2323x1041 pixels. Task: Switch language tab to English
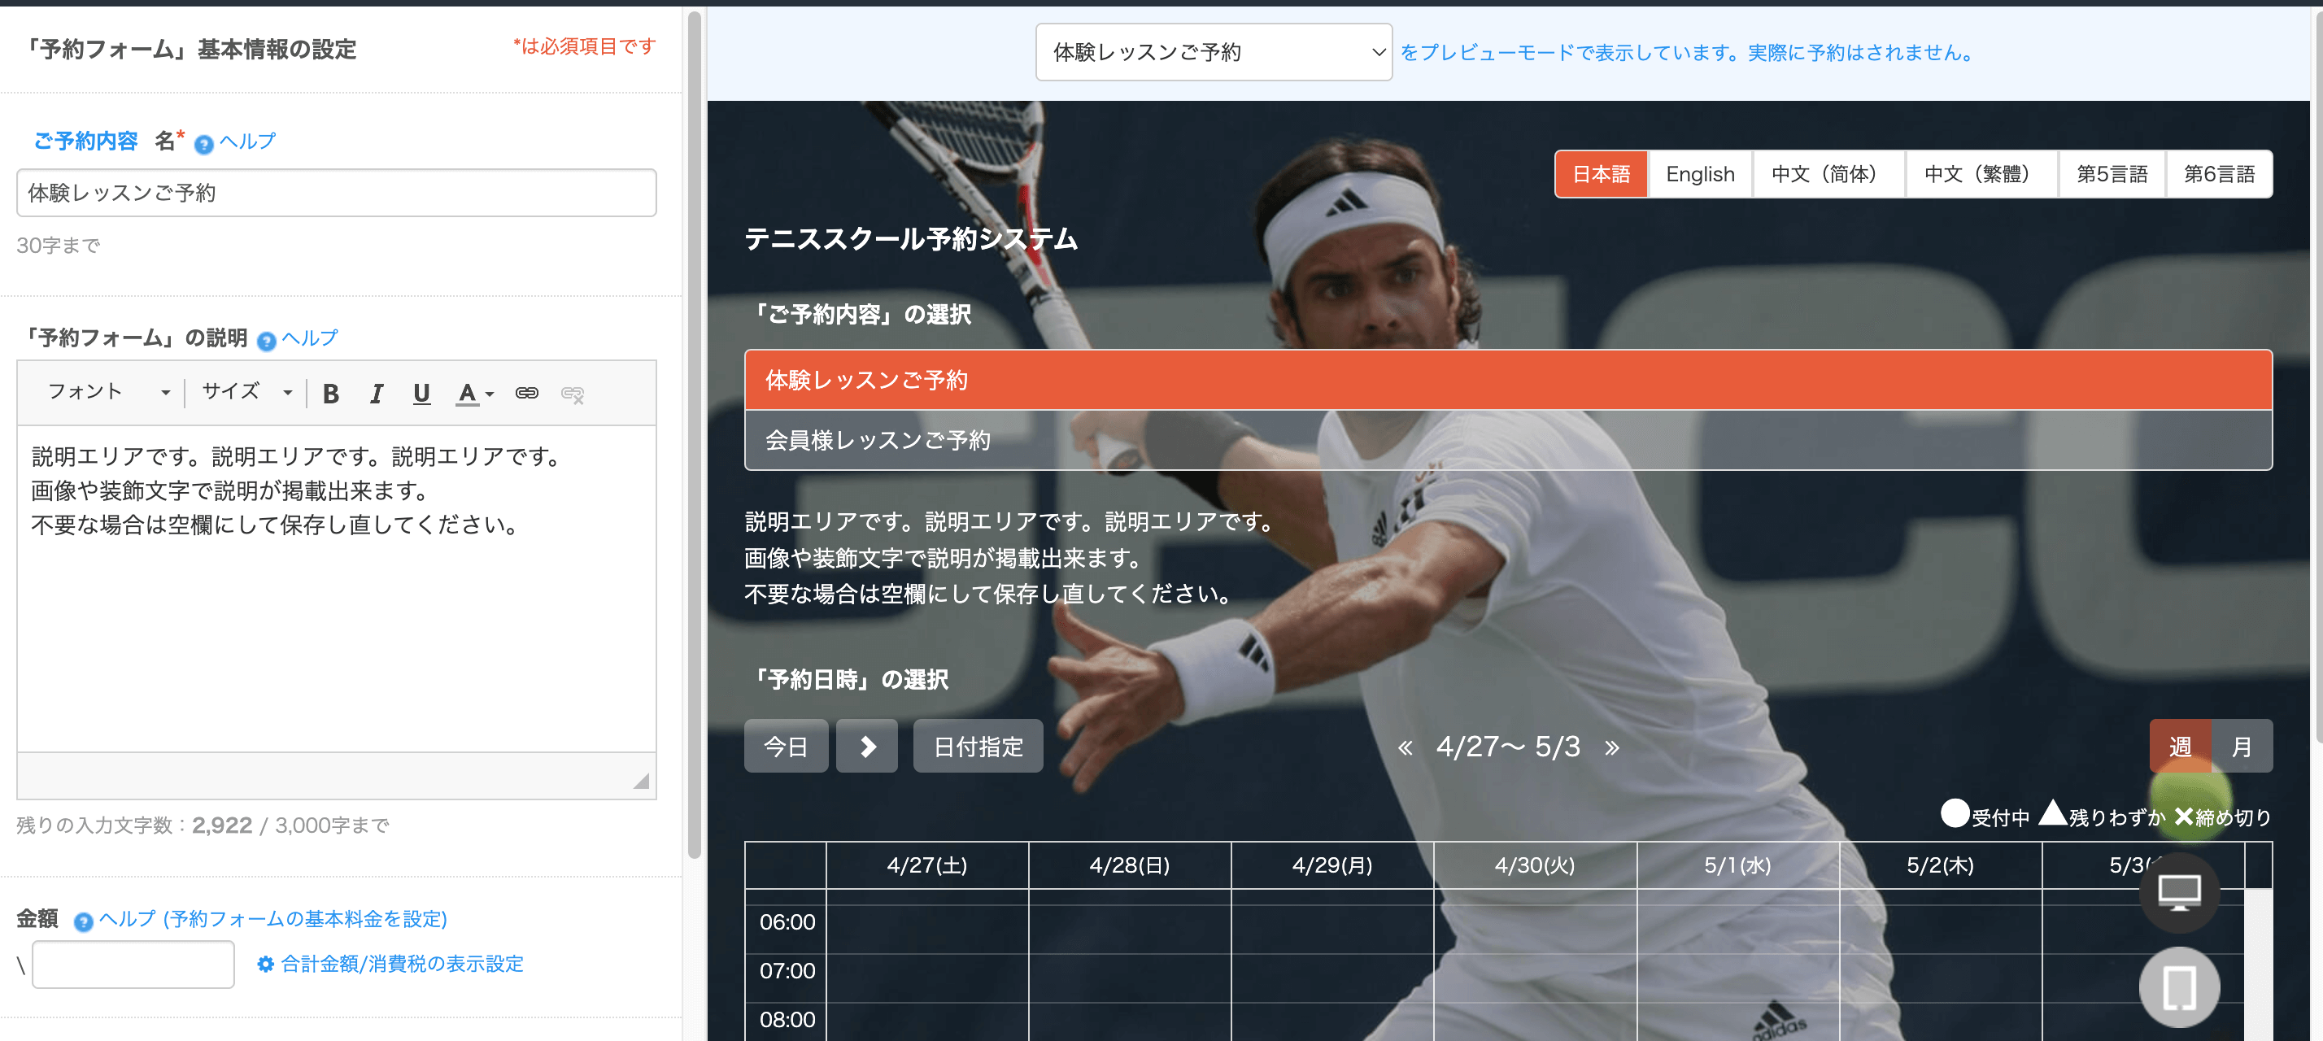(x=1700, y=174)
